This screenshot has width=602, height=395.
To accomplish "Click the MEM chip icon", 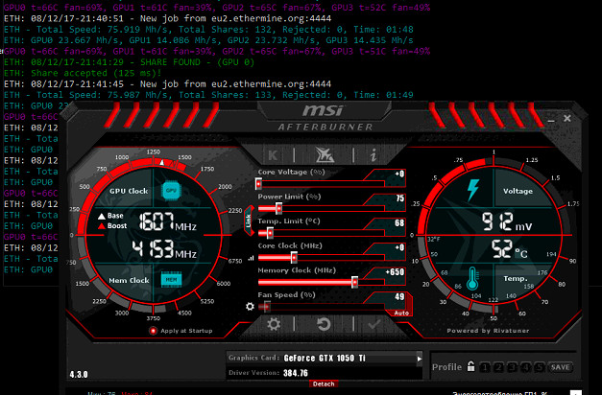I will [171, 280].
